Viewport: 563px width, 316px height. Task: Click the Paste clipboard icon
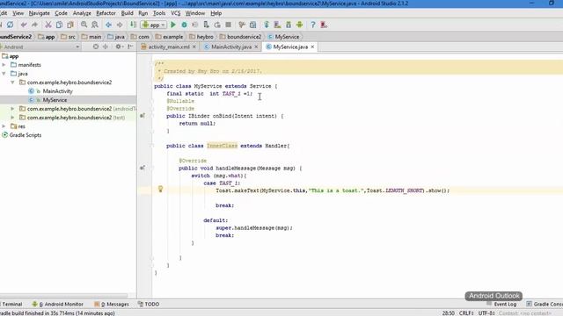tap(70, 25)
